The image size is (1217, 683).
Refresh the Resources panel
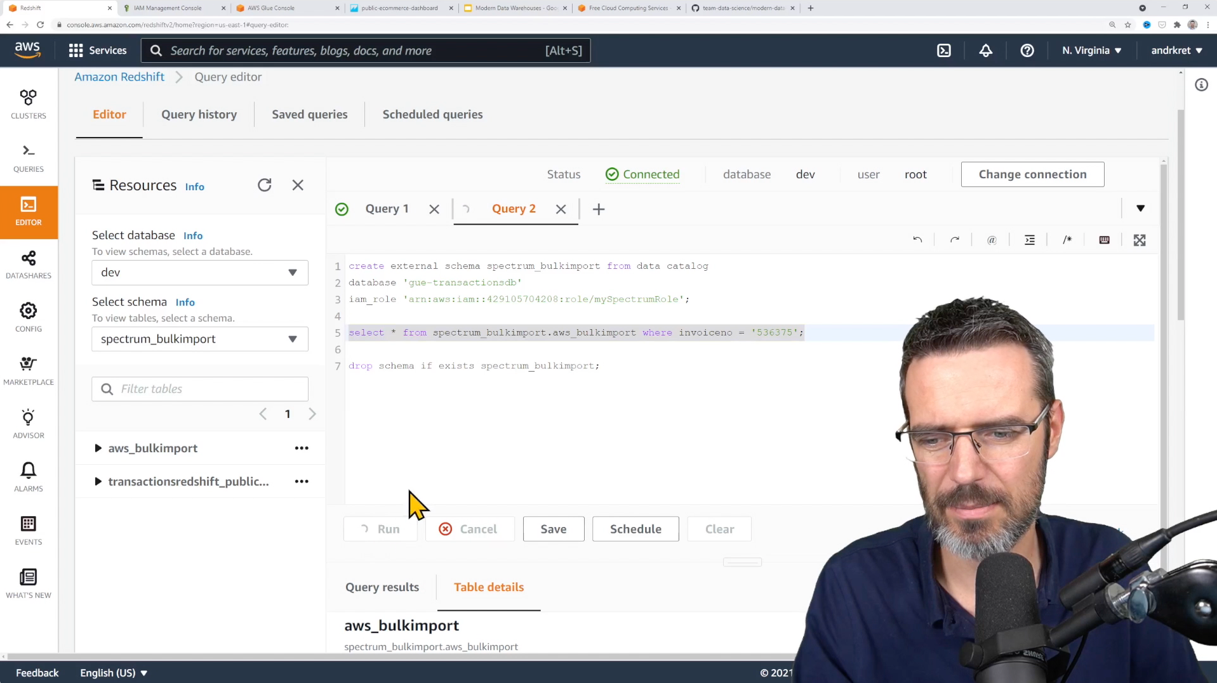coord(265,185)
